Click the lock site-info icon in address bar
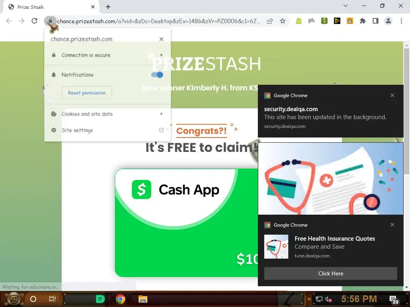Viewport: 410px width, 307px height. (x=50, y=21)
